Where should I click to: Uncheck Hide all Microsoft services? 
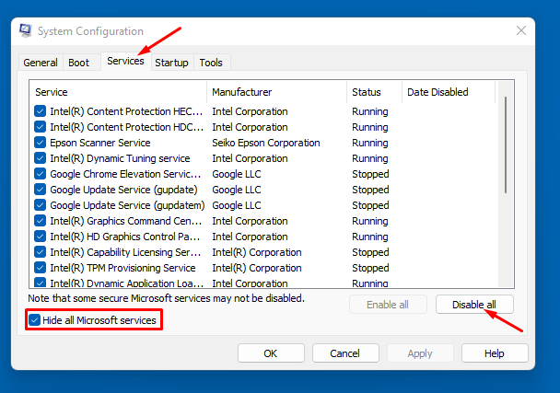(x=35, y=320)
